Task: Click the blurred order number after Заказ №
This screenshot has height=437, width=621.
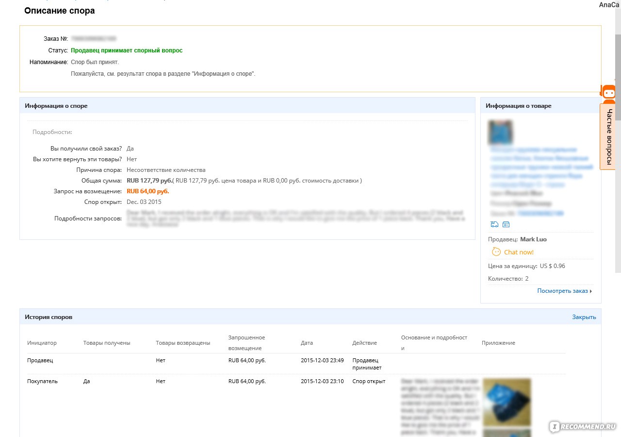Action: 94,38
